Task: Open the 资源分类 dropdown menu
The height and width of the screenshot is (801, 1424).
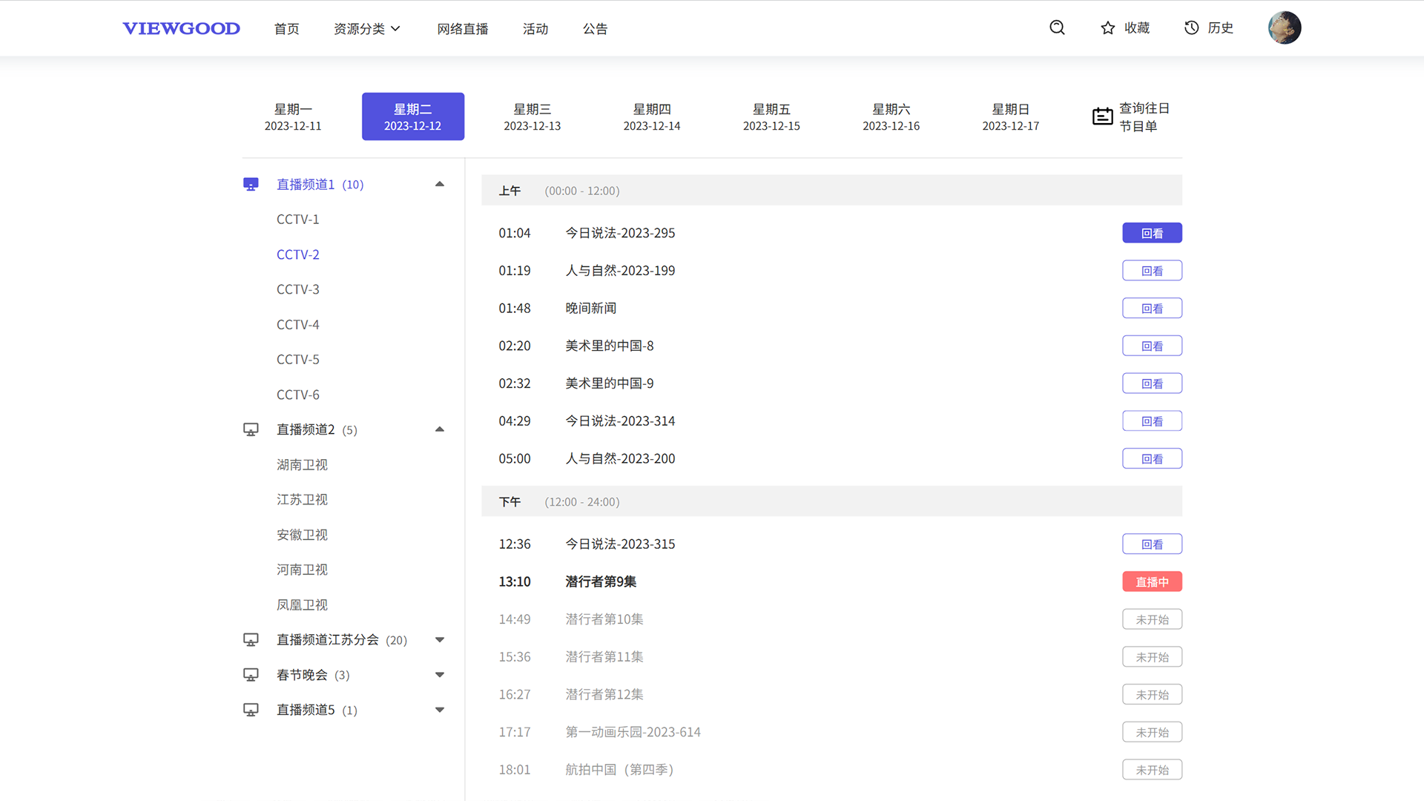Action: point(367,28)
